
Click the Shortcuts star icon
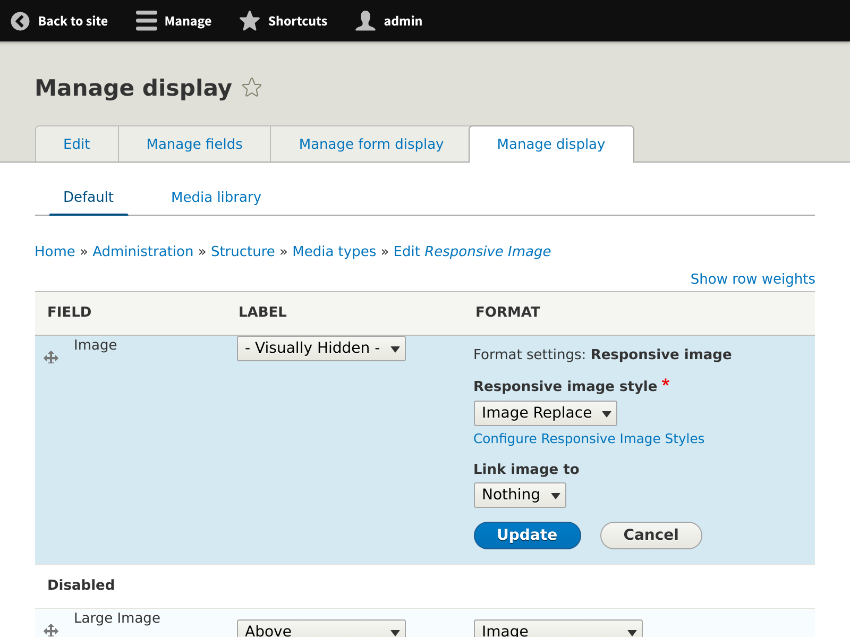[249, 21]
